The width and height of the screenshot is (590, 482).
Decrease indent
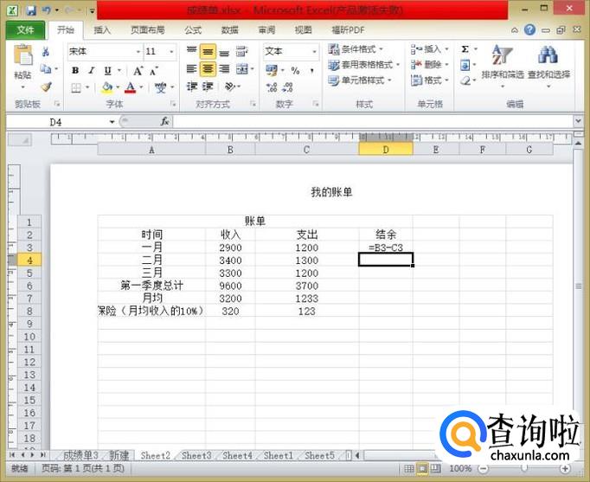point(192,87)
